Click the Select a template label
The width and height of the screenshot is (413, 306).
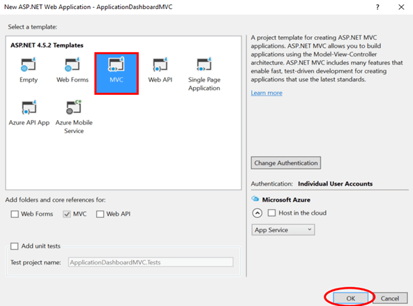pyautogui.click(x=32, y=27)
